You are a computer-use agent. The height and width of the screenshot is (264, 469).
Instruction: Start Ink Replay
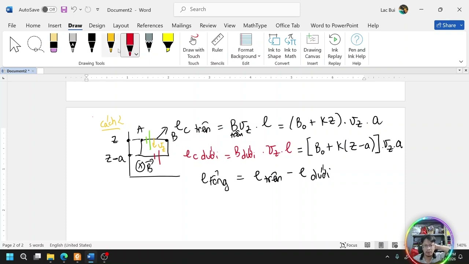coord(335,46)
